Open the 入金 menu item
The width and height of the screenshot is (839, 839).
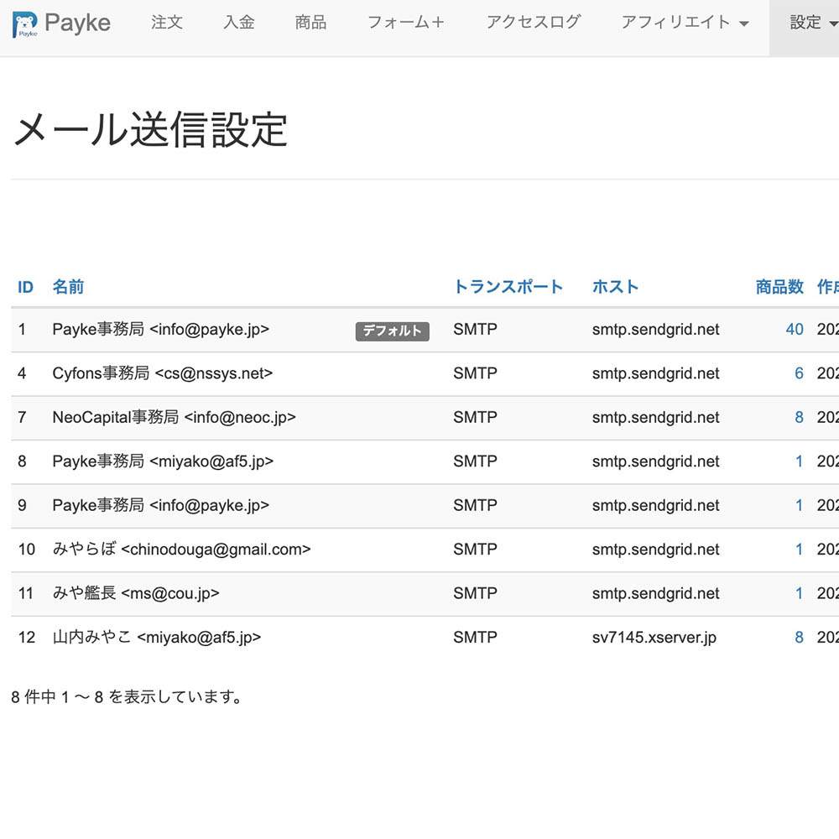[x=238, y=23]
